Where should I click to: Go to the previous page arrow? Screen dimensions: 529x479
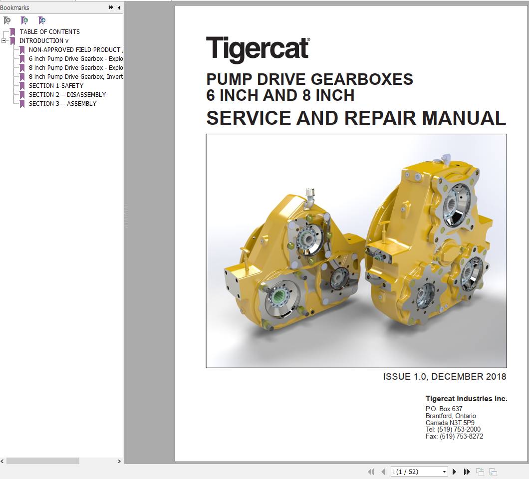[x=382, y=471]
